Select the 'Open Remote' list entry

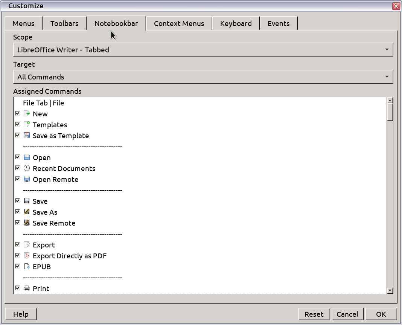pos(199,179)
